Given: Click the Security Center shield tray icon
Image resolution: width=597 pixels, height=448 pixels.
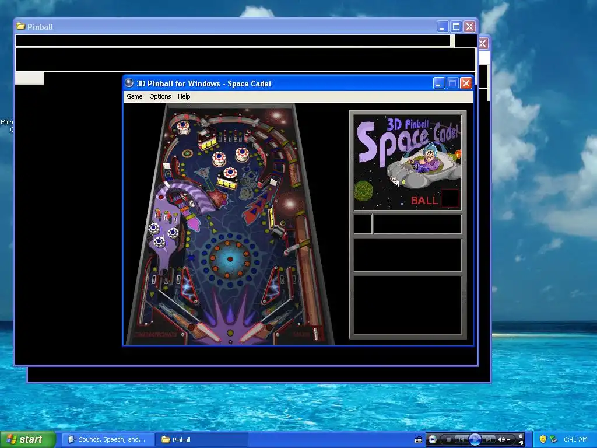Looking at the screenshot, I should point(543,439).
